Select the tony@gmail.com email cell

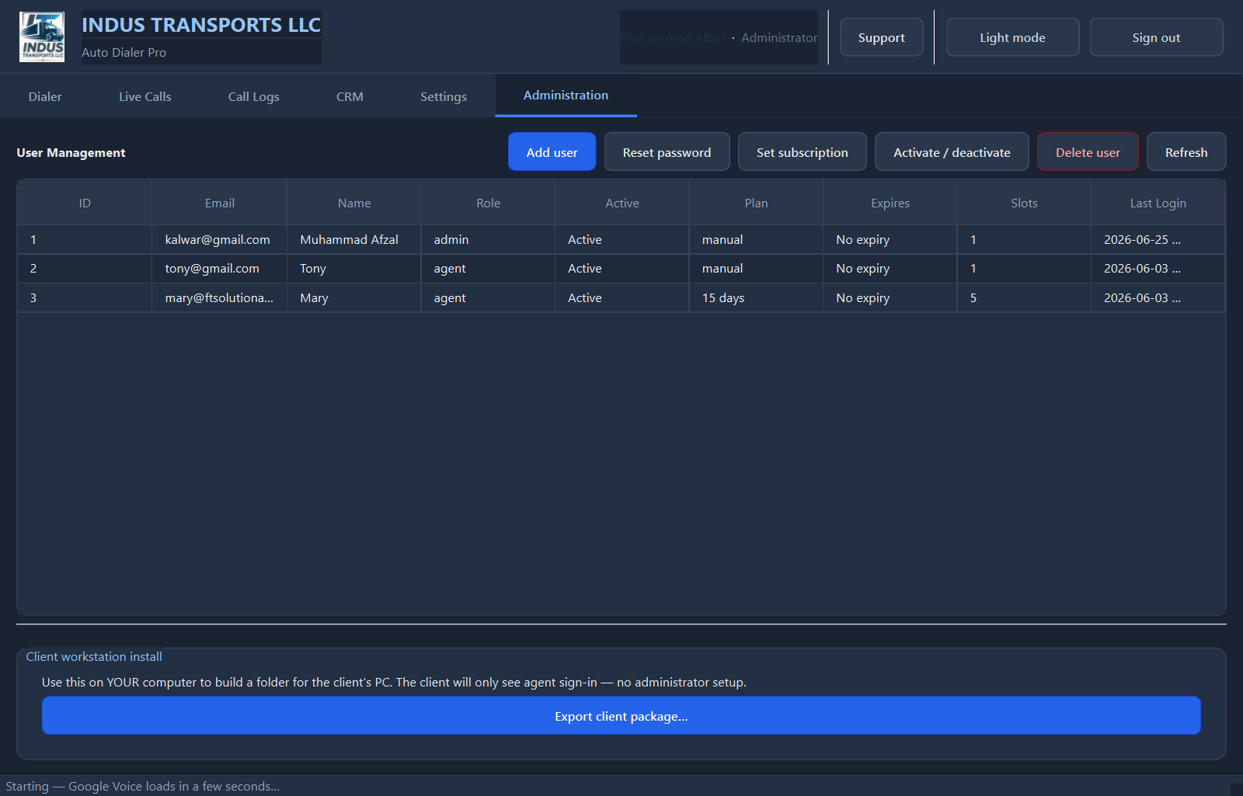[220, 269]
